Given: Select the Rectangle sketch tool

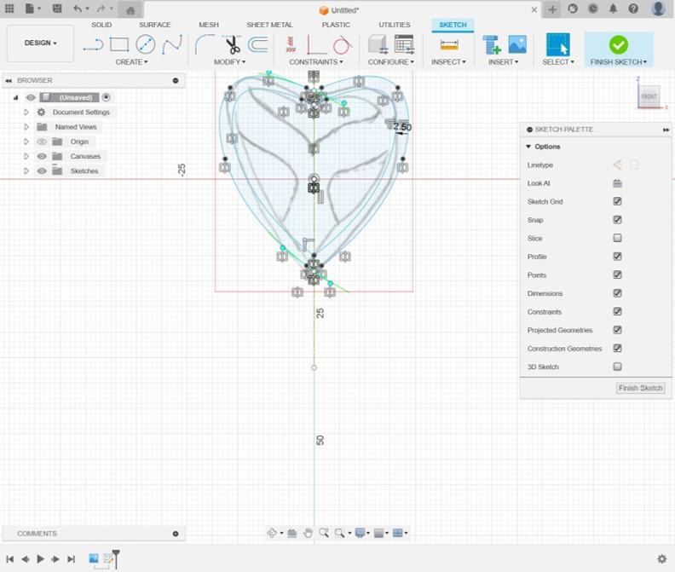Looking at the screenshot, I should [x=119, y=44].
